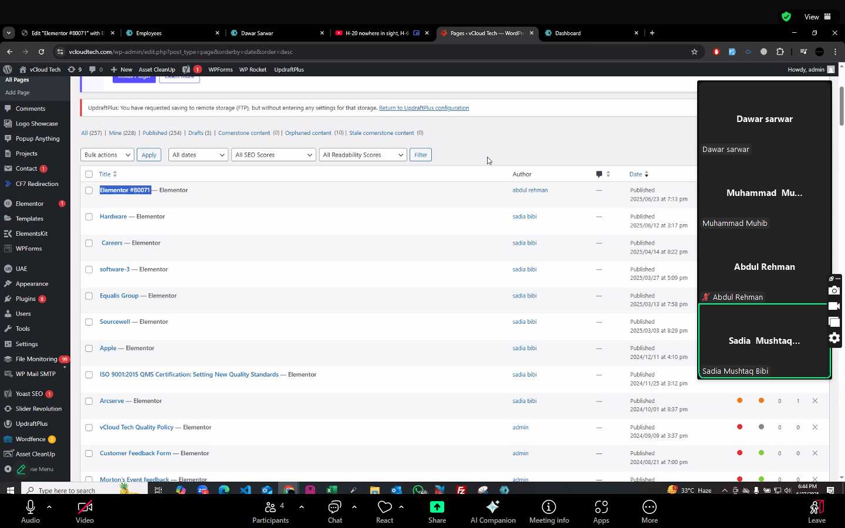Open the Chat panel
Screen dimensions: 845x528
(334, 512)
